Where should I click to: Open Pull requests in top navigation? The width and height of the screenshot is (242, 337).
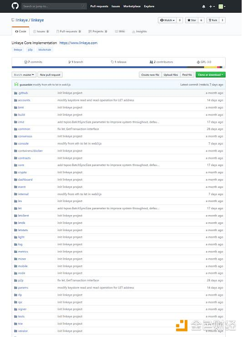[99, 6]
